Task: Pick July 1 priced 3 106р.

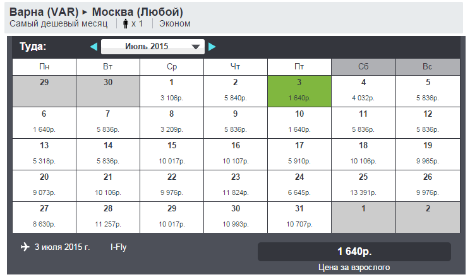Action: [171, 91]
